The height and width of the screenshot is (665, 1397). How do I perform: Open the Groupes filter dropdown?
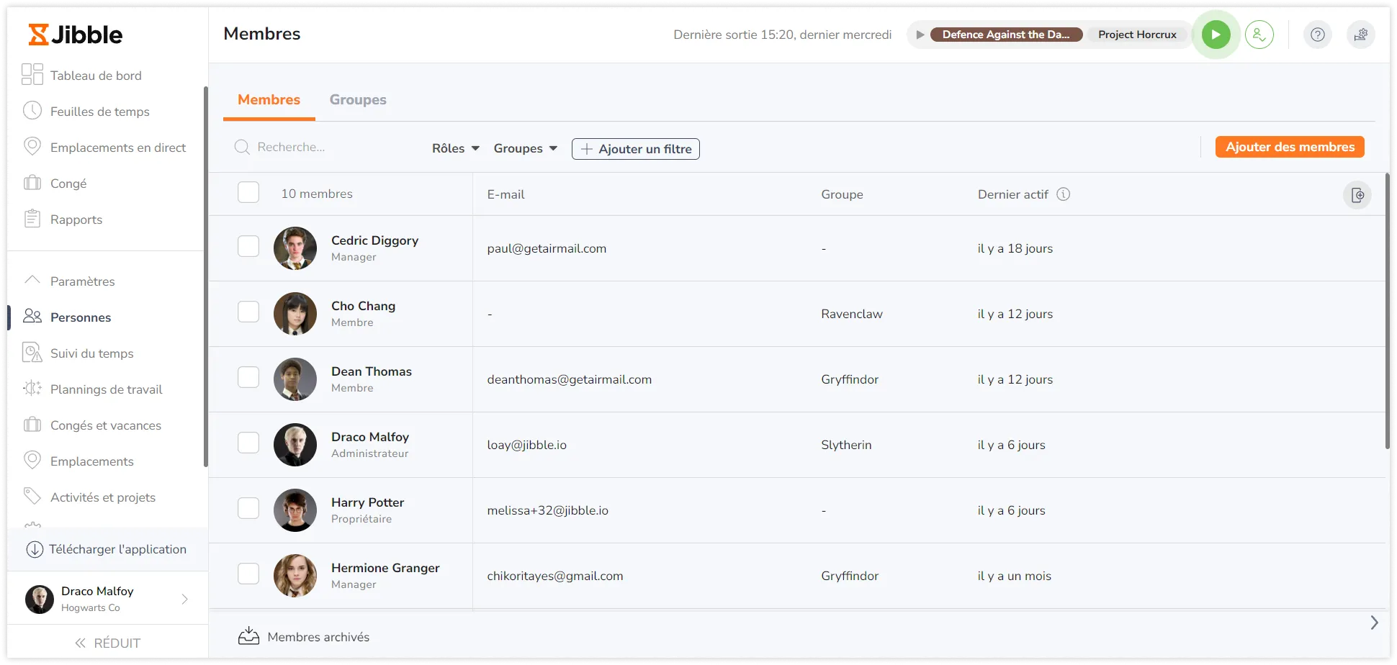(525, 148)
